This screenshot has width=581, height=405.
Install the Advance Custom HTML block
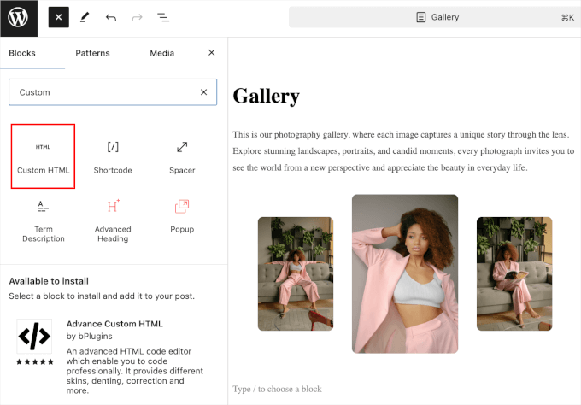click(x=113, y=356)
